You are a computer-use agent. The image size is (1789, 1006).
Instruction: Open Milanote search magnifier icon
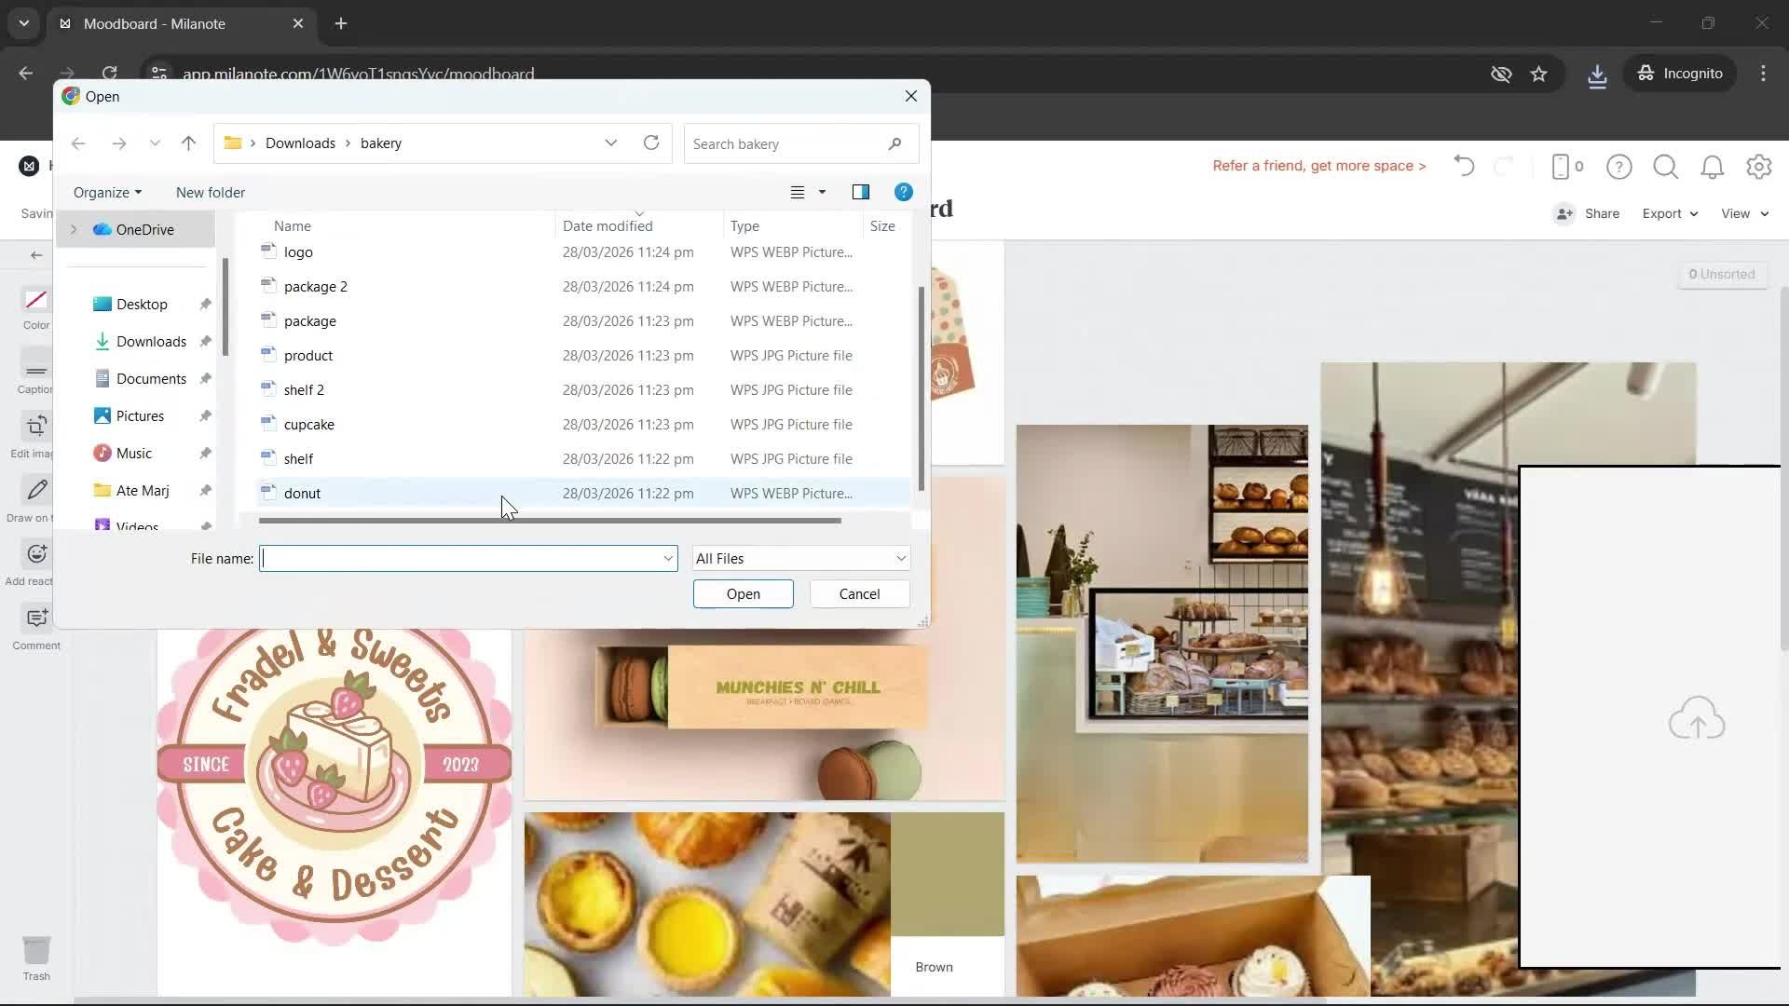coord(1665,167)
